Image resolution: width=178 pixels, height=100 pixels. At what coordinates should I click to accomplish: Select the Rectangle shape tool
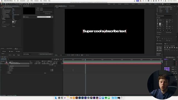click(x=19, y=4)
